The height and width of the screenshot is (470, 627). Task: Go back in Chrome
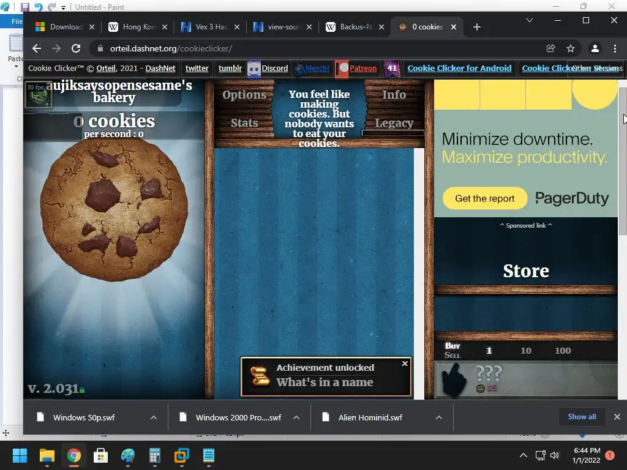37,48
